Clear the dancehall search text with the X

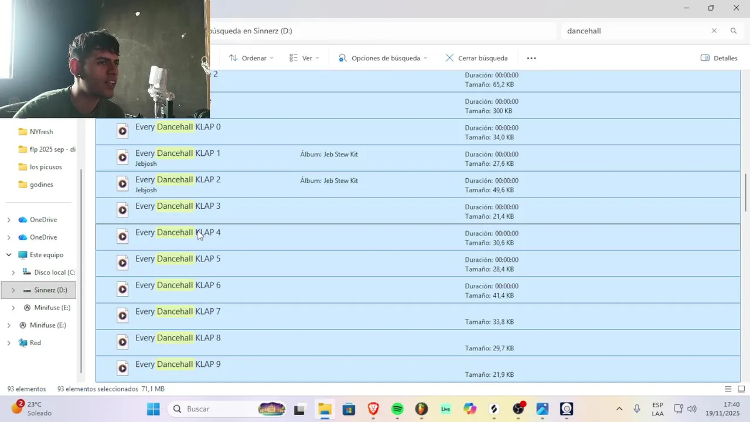[x=714, y=30]
